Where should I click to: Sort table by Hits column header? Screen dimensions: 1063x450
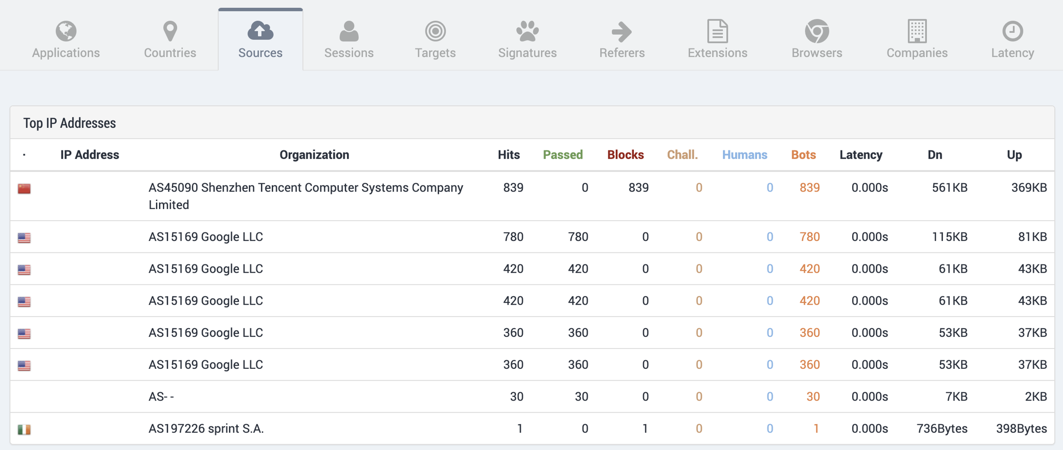(508, 155)
